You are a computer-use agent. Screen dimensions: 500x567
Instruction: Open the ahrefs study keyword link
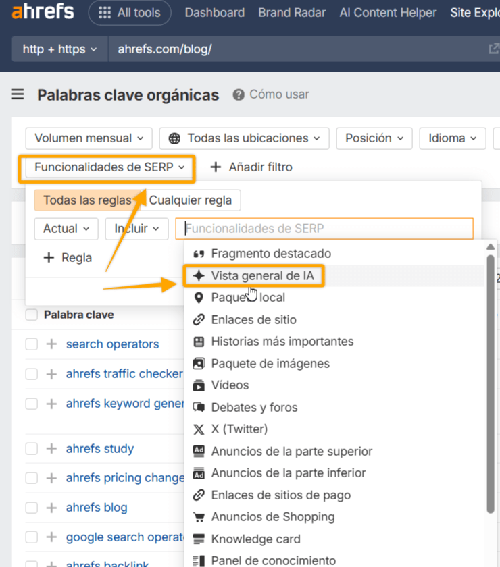coord(100,449)
